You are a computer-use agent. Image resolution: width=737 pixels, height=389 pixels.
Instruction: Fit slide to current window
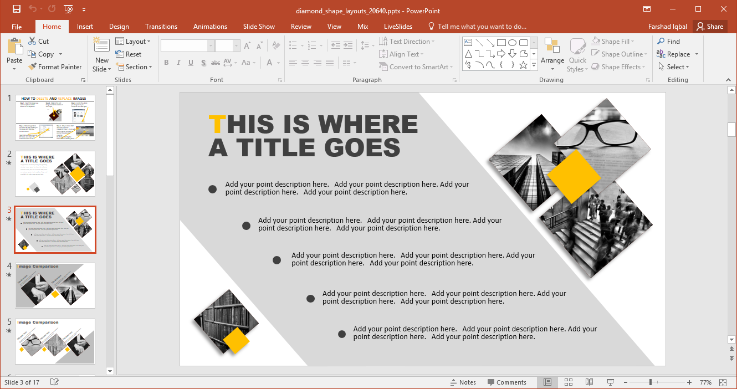pyautogui.click(x=723, y=382)
